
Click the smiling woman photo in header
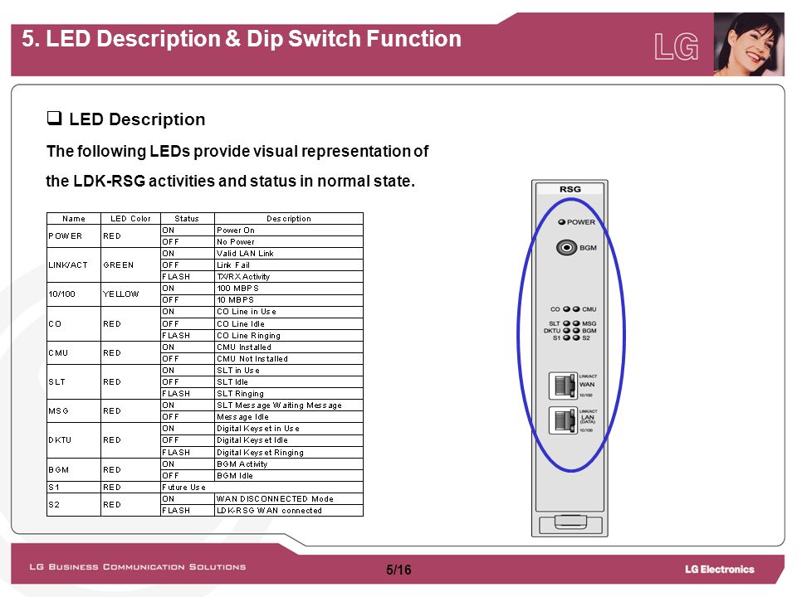click(x=748, y=45)
